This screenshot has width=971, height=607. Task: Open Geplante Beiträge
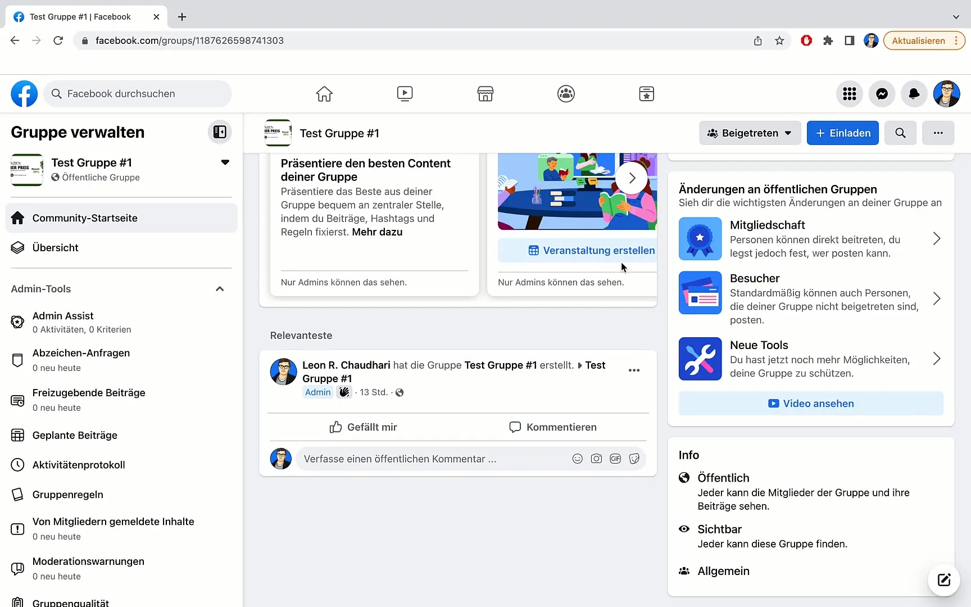pos(121,435)
